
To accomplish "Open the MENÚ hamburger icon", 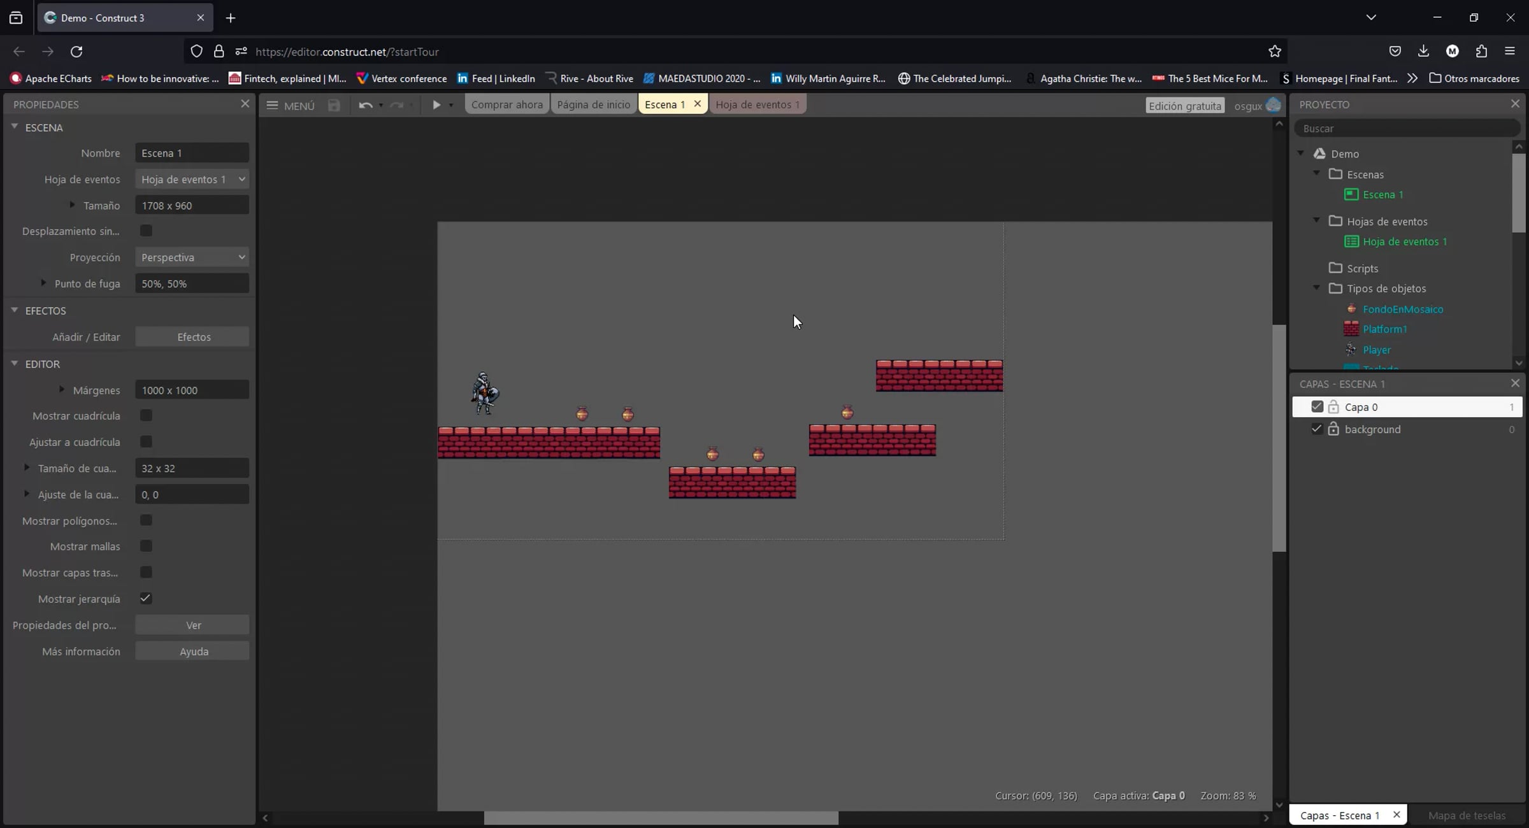I will pyautogui.click(x=272, y=105).
